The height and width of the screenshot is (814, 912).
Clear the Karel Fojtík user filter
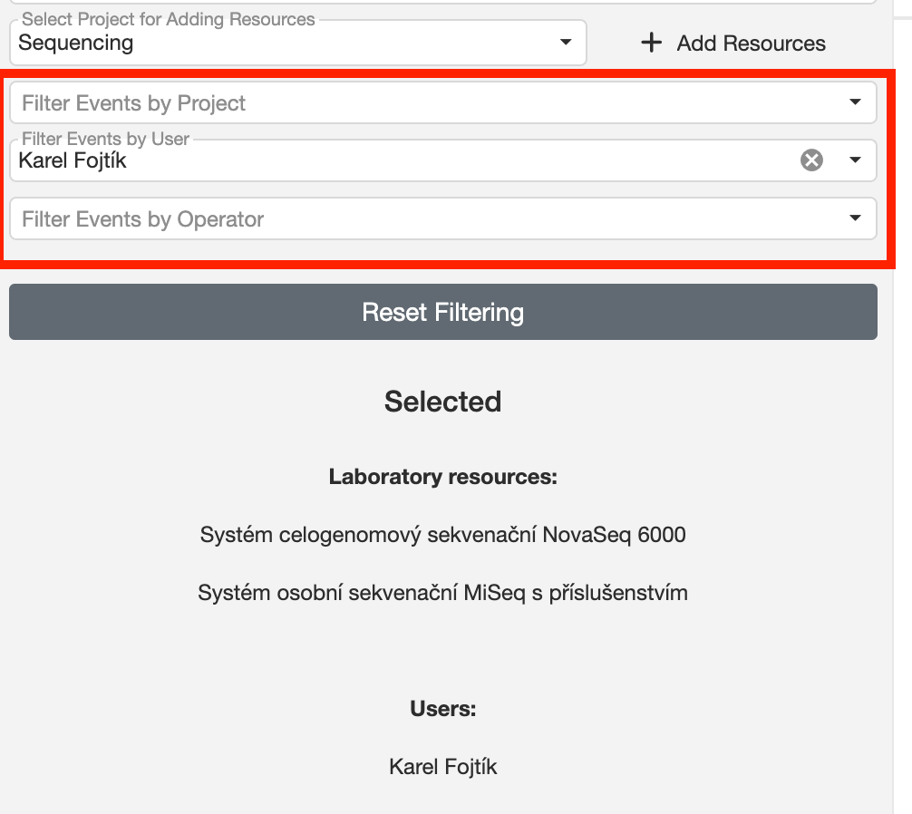[x=811, y=160]
